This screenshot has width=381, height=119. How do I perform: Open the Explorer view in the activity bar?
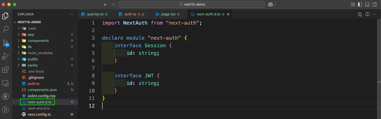[5, 16]
